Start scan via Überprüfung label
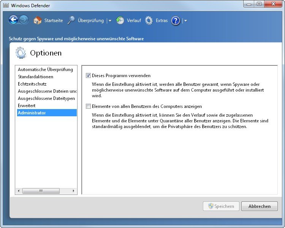Screen dimensions: 285x228 point(91,21)
